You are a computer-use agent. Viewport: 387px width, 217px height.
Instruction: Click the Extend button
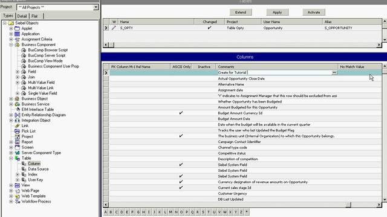pyautogui.click(x=241, y=12)
